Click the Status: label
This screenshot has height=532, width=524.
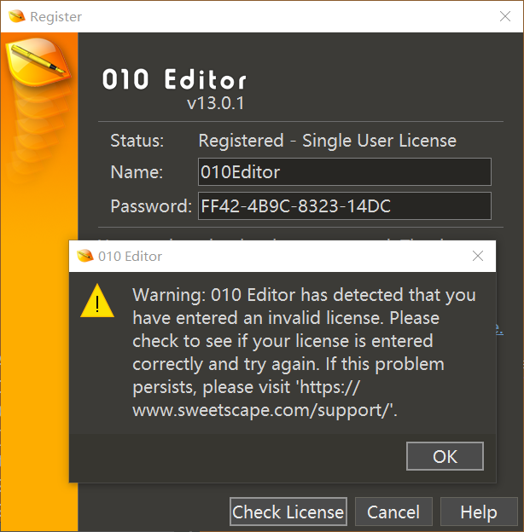pyautogui.click(x=137, y=141)
